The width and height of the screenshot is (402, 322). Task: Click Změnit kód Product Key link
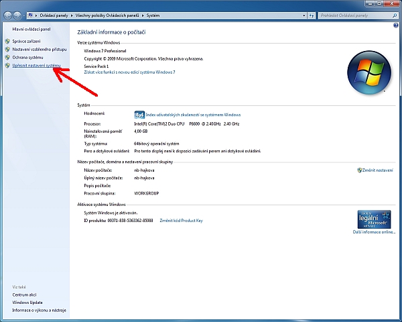tap(181, 220)
